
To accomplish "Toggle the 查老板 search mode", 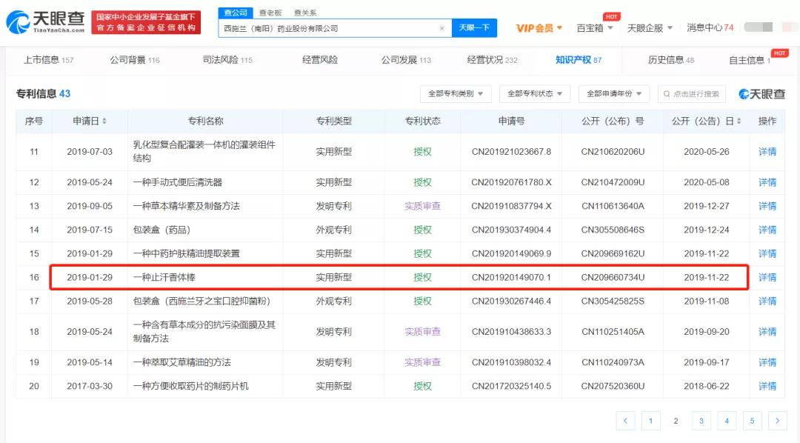I will click(270, 12).
